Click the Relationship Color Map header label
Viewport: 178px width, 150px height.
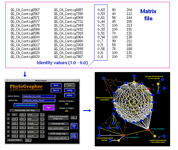coord(25,110)
